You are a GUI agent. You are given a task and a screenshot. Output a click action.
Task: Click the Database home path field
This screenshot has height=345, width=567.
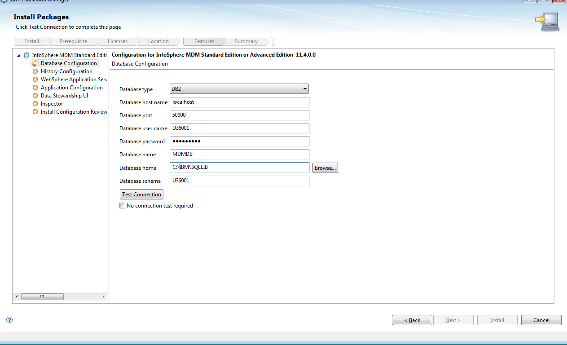(240, 168)
